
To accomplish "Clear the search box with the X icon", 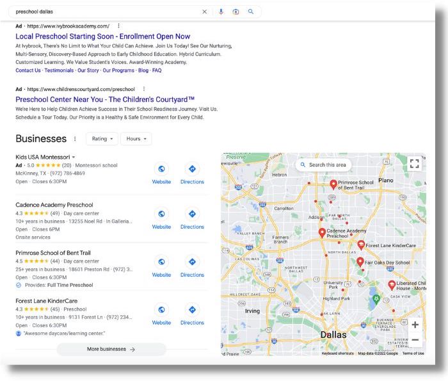I will click(x=205, y=12).
